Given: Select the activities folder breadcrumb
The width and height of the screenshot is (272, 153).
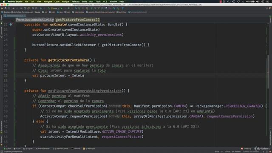Looking at the screenshot, I should (122, 12).
